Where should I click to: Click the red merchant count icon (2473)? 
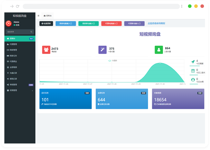tap(46, 50)
